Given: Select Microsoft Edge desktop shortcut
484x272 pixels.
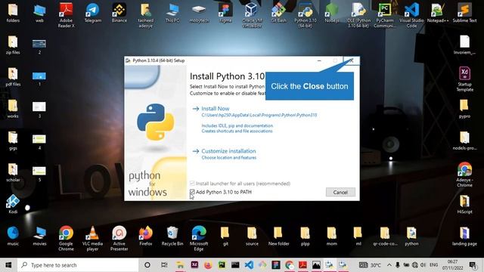Looking at the screenshot, I should (199, 238).
